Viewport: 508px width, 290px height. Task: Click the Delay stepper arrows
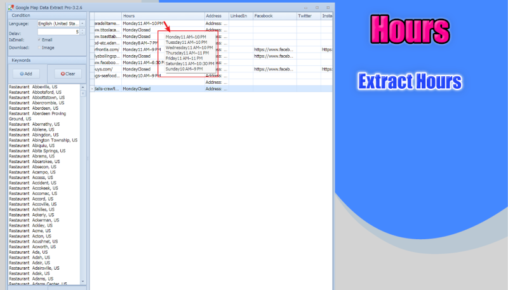coord(83,31)
